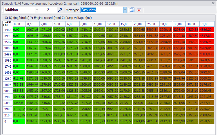Click the 20,00 column header

coord(139,24)
